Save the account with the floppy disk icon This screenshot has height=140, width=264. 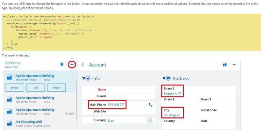pyautogui.click(x=225, y=65)
